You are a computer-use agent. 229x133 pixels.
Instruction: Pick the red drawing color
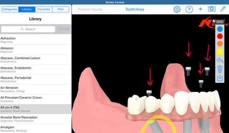click(220, 36)
